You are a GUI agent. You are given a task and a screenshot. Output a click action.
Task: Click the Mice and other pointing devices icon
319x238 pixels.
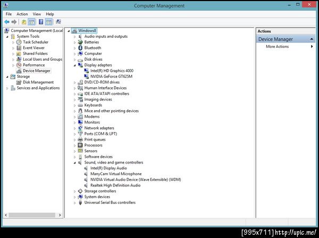coord(80,111)
